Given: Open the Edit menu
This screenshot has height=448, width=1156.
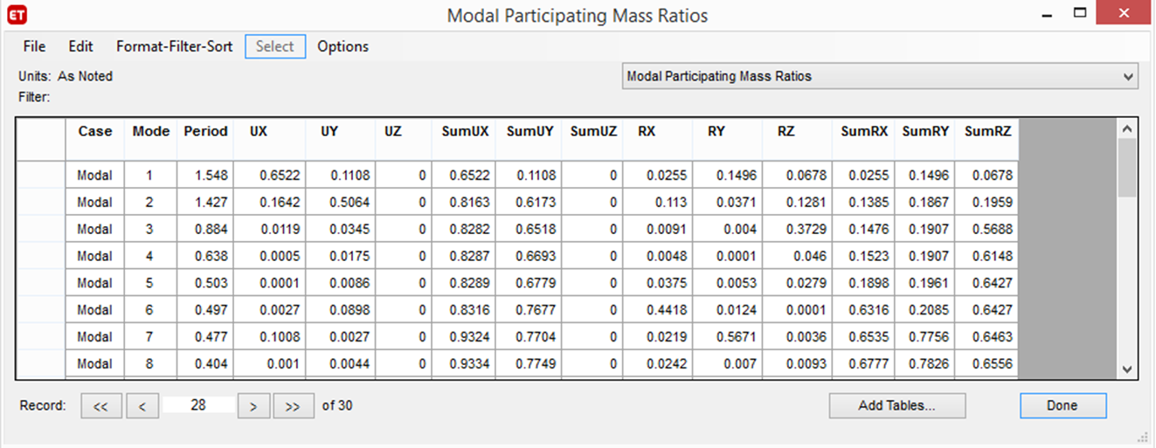Looking at the screenshot, I should (80, 46).
